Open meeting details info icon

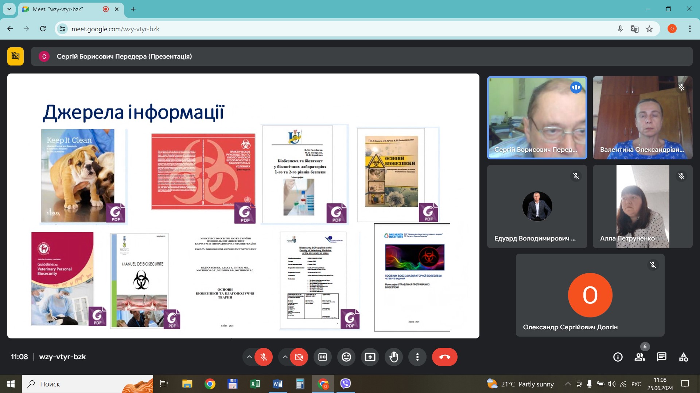[x=618, y=357]
